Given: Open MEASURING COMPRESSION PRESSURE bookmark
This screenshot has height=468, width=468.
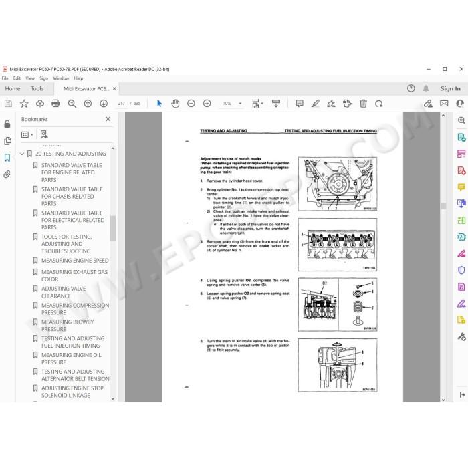Looking at the screenshot, I should [x=75, y=309].
